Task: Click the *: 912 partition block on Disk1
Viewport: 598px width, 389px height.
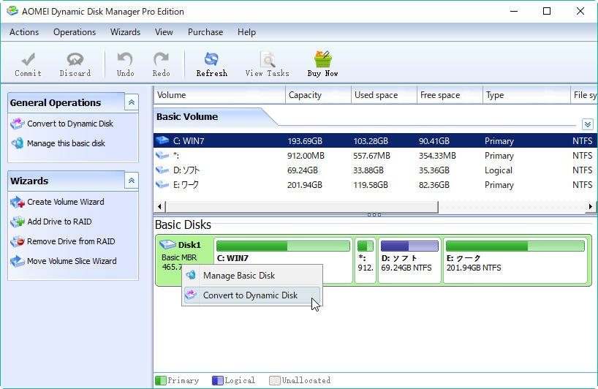Action: pyautogui.click(x=366, y=261)
